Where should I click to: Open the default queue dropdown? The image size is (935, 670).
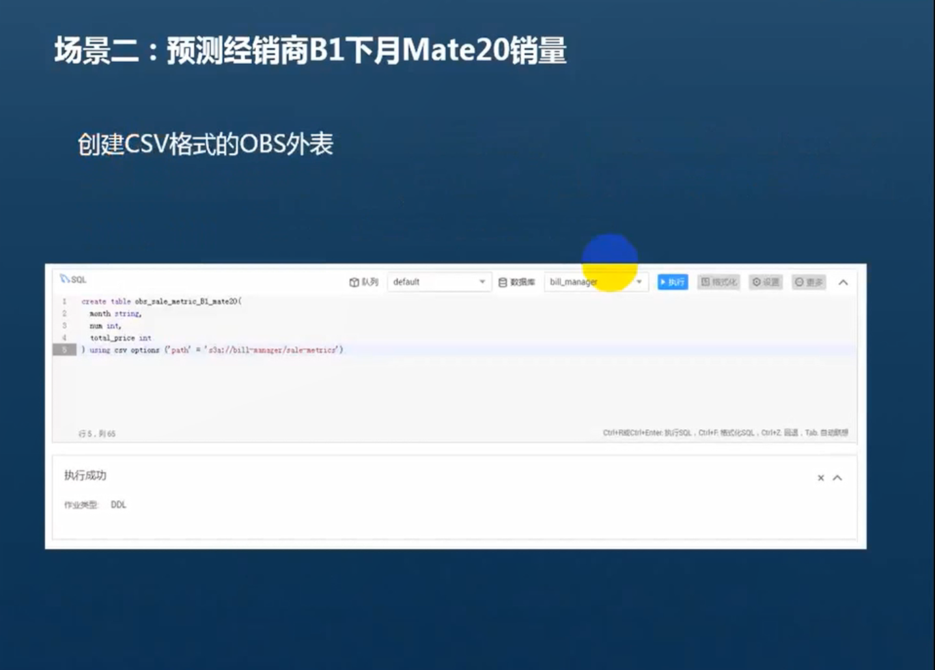[440, 282]
